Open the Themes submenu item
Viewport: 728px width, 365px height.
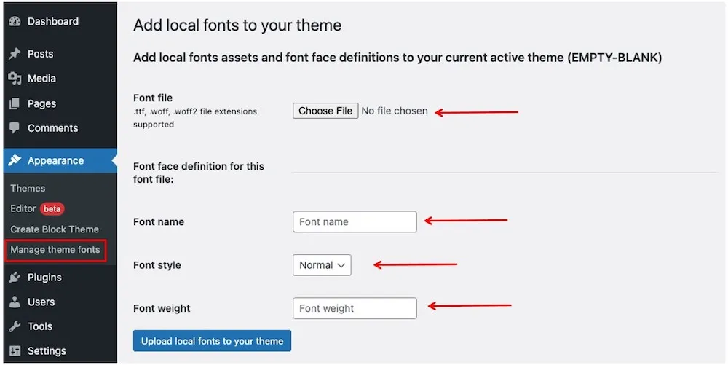28,188
